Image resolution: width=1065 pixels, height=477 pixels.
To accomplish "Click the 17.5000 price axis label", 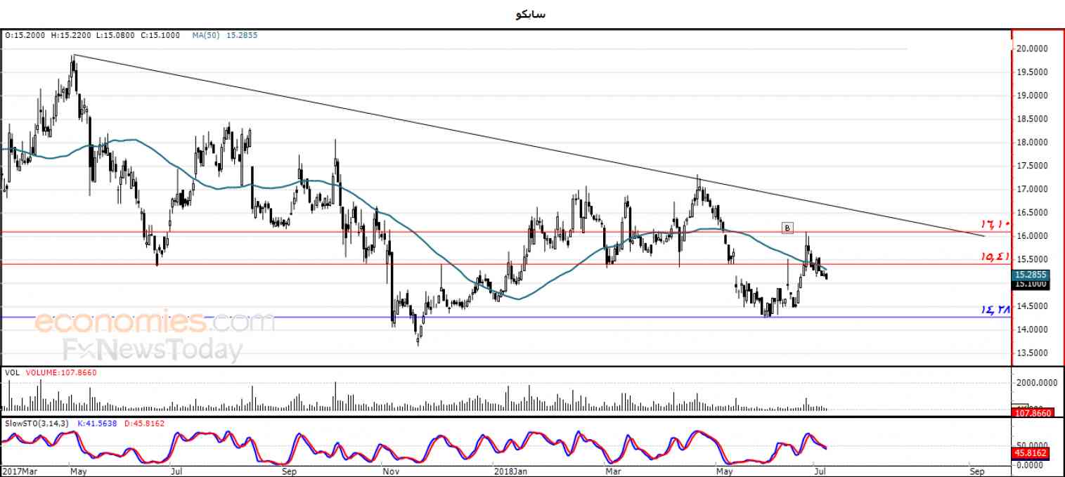I will point(1033,166).
